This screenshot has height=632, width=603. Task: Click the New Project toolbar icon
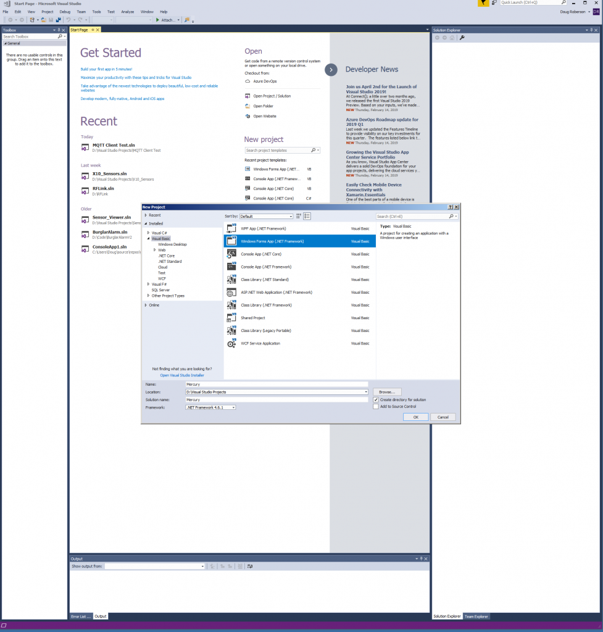(32, 20)
